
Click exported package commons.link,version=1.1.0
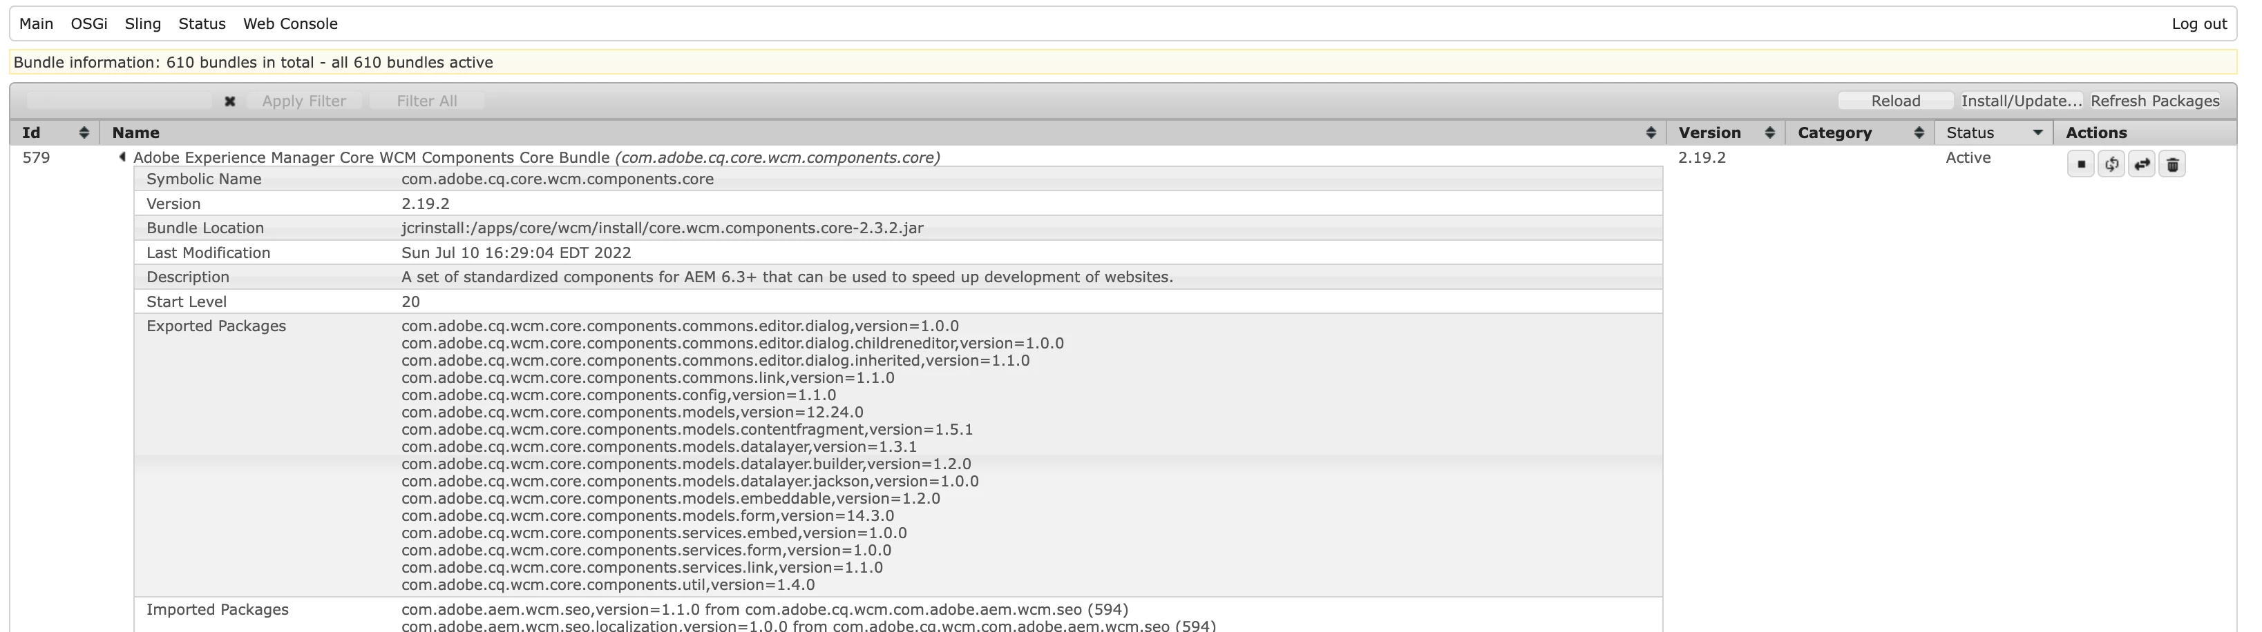click(x=648, y=378)
